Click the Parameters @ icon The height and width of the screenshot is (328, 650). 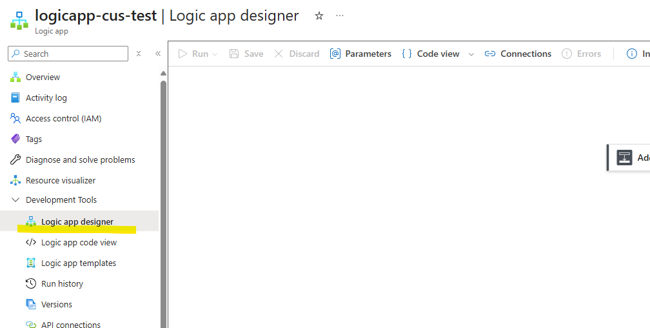pos(335,54)
